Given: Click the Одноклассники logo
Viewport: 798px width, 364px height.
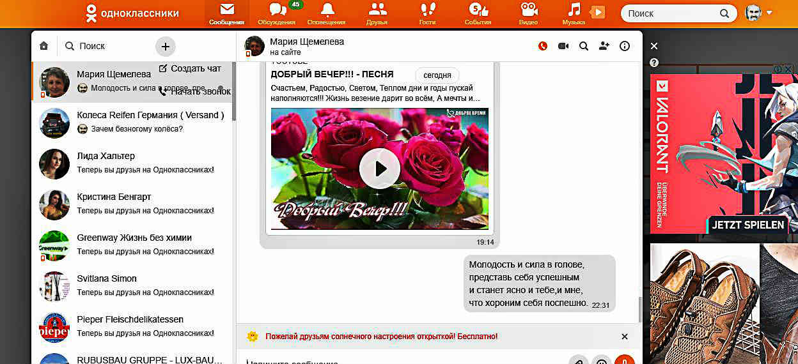Looking at the screenshot, I should click(x=133, y=13).
